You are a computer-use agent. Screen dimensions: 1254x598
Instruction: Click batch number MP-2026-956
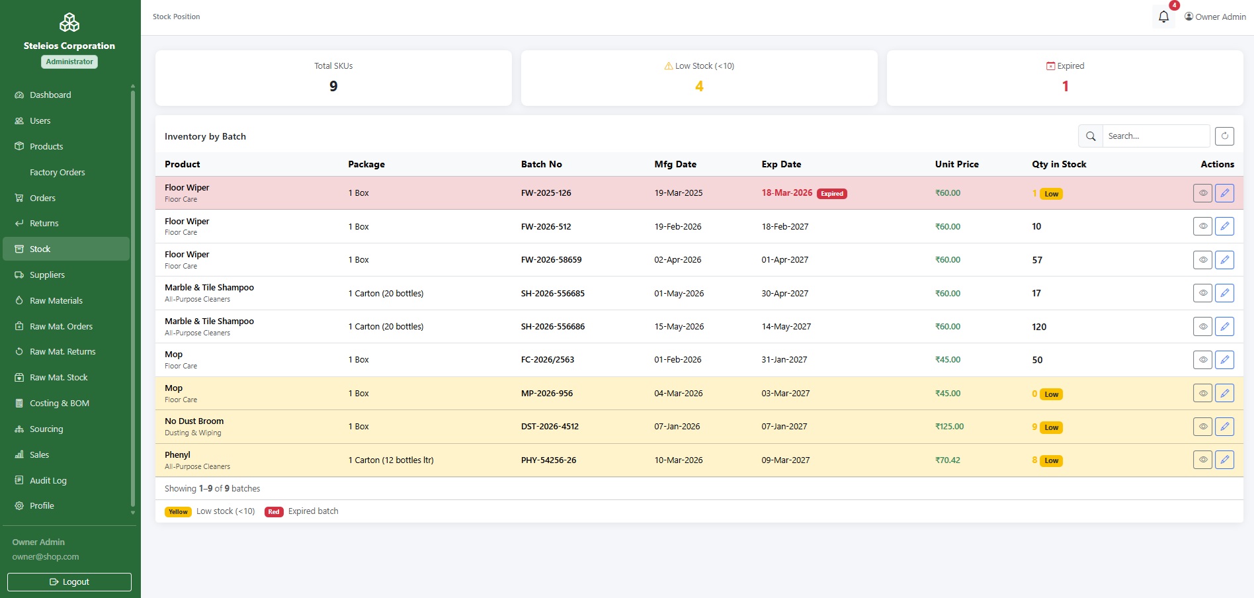(x=547, y=393)
